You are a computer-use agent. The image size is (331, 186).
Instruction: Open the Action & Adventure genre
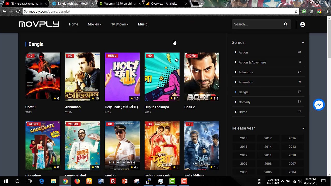coord(252,62)
